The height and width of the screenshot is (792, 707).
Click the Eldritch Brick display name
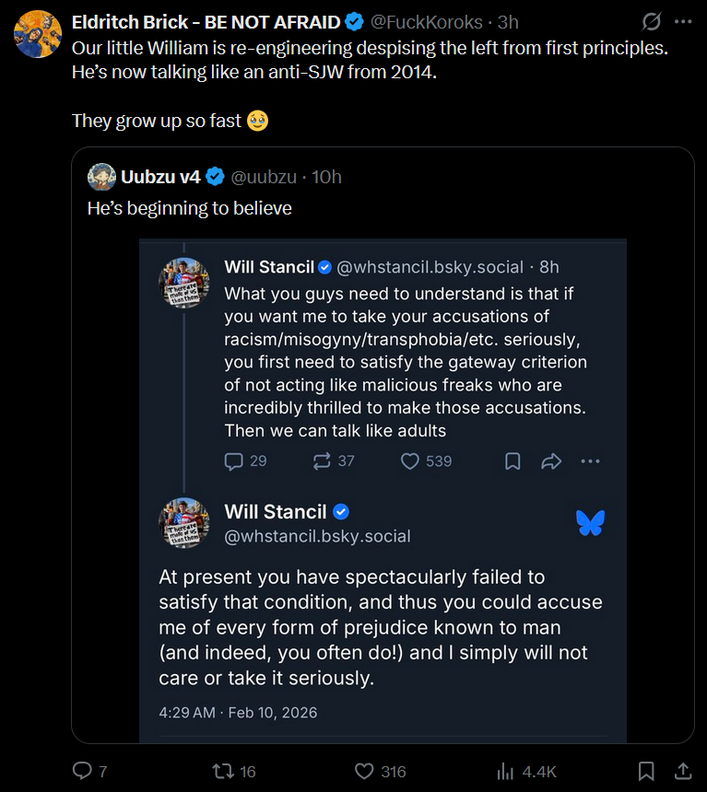coord(206,22)
